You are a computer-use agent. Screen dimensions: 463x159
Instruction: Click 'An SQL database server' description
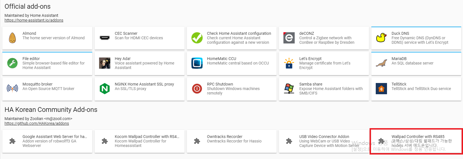(x=412, y=63)
